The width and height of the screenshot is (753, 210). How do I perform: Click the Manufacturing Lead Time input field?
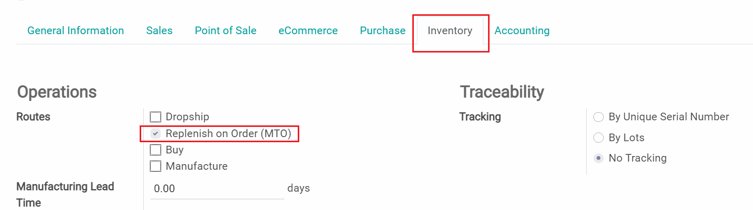(x=217, y=189)
